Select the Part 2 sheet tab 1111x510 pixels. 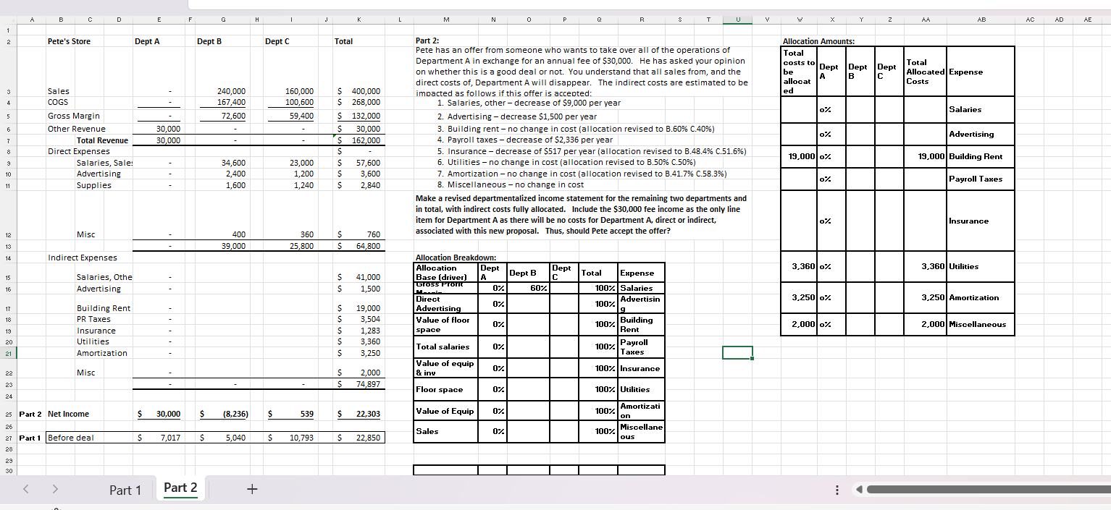[x=180, y=488]
